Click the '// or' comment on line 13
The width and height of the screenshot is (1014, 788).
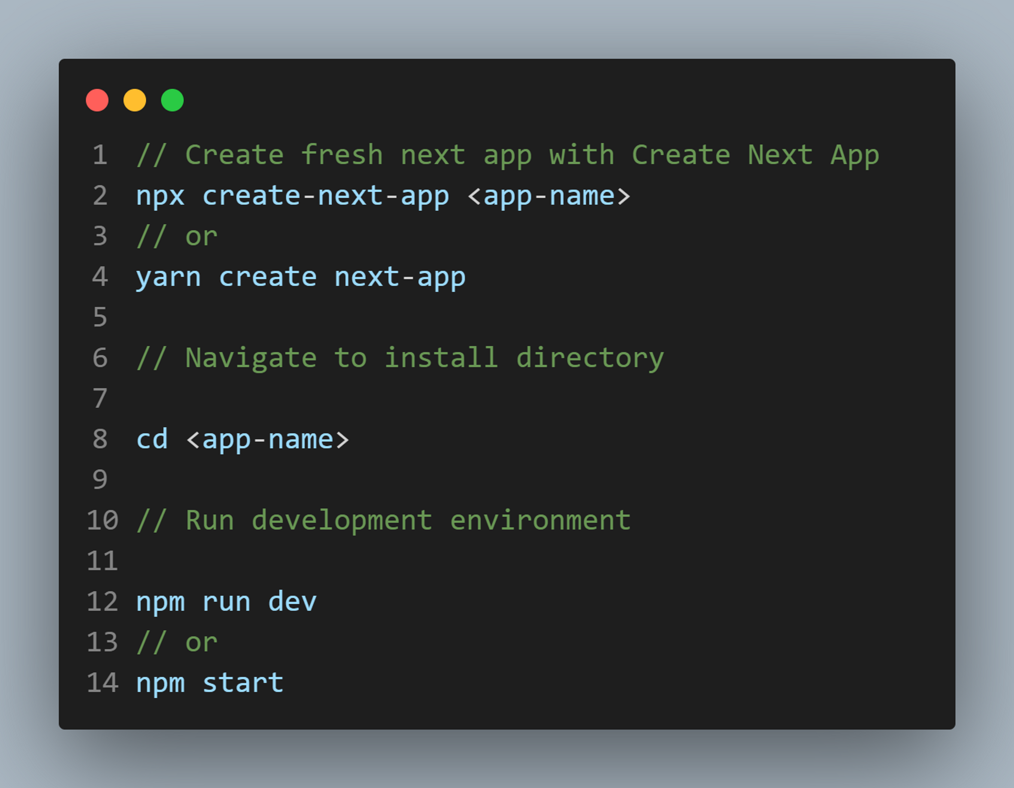[177, 643]
